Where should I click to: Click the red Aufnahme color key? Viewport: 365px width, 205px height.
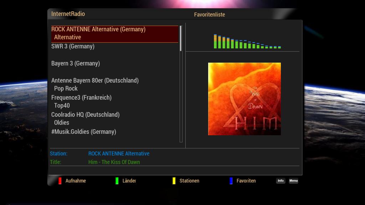(x=60, y=181)
